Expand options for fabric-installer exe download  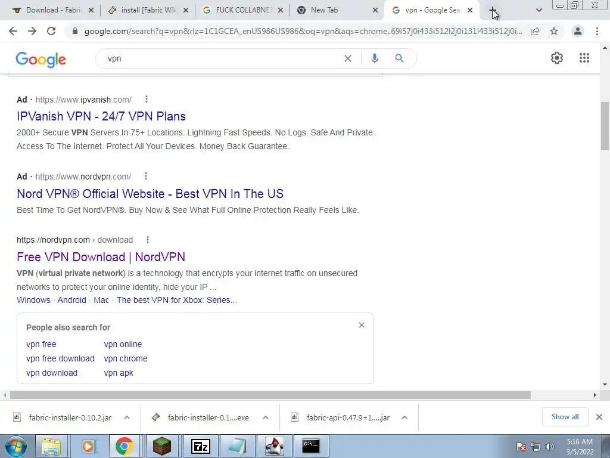[266, 417]
